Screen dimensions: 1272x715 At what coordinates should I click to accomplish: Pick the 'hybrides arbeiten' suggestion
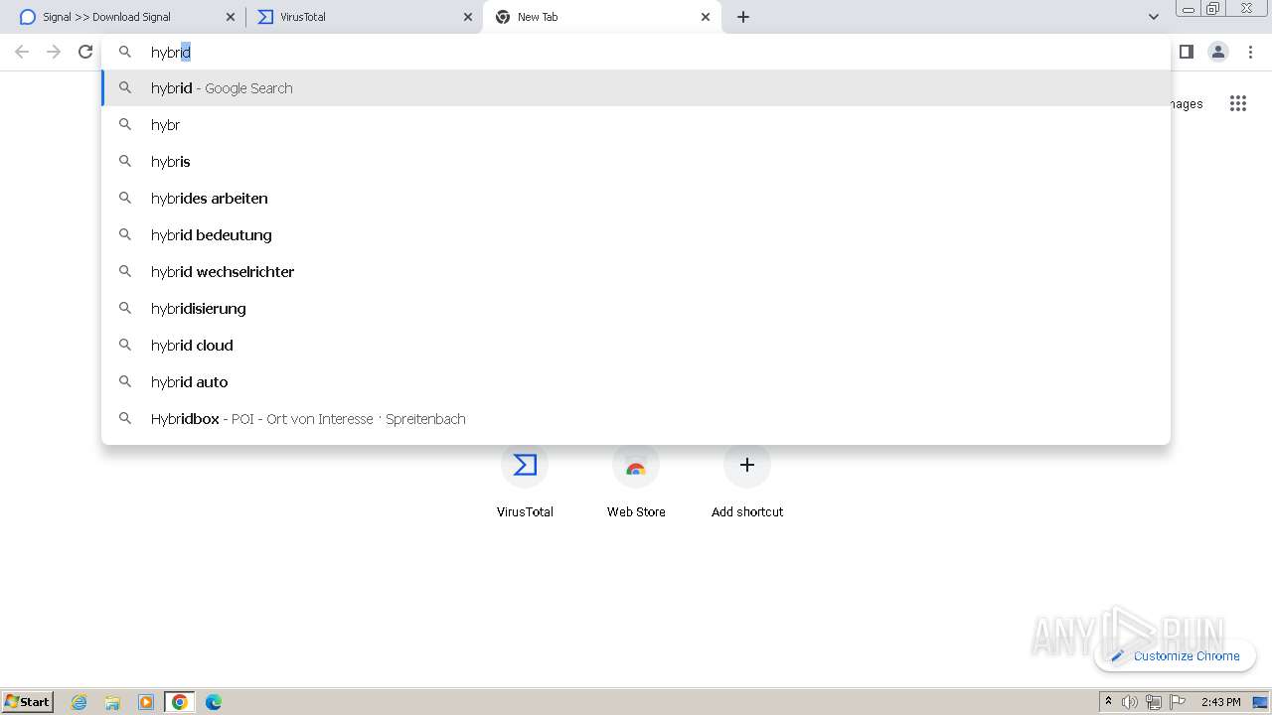click(636, 199)
